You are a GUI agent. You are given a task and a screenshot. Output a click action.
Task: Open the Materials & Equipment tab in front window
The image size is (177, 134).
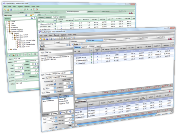[113, 40]
